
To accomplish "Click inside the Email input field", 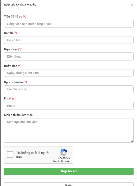I will pos(69,105).
